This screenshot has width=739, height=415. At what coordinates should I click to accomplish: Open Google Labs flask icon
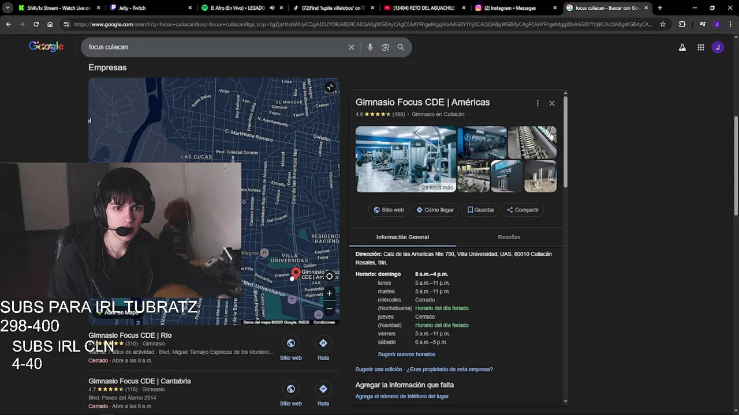(682, 47)
